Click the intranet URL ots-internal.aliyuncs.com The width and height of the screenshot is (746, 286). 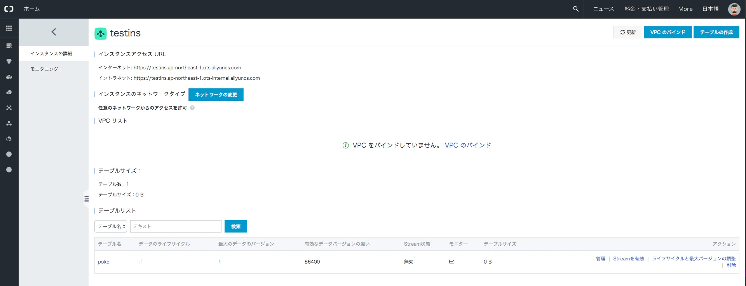coord(197,78)
